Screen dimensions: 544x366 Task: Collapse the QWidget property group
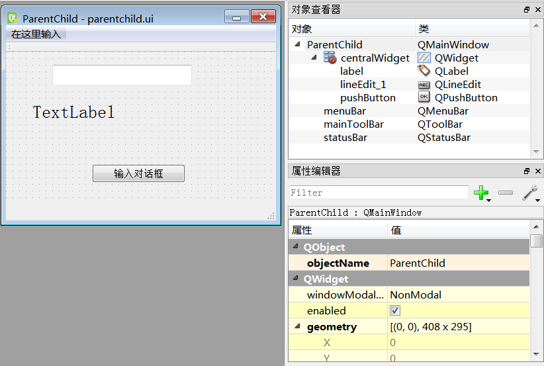[296, 278]
